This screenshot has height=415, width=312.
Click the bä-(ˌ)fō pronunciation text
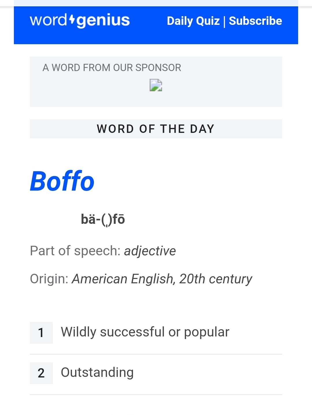point(103,219)
